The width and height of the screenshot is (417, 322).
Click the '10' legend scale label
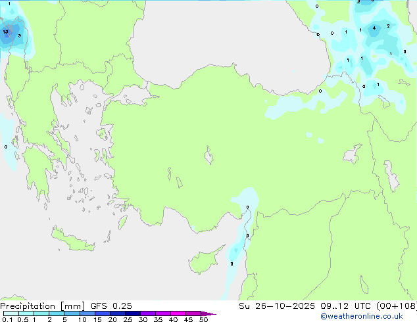pyautogui.click(x=82, y=319)
